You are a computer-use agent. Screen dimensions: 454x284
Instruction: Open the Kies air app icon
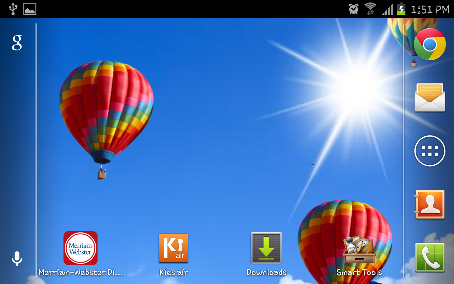click(173, 248)
